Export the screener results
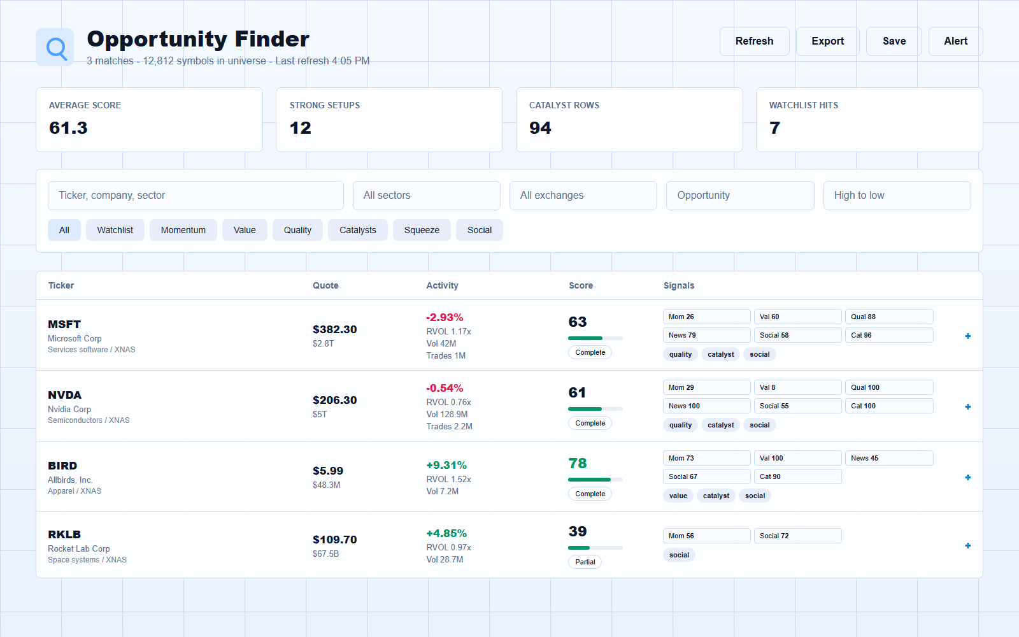Image resolution: width=1019 pixels, height=637 pixels. 827,41
